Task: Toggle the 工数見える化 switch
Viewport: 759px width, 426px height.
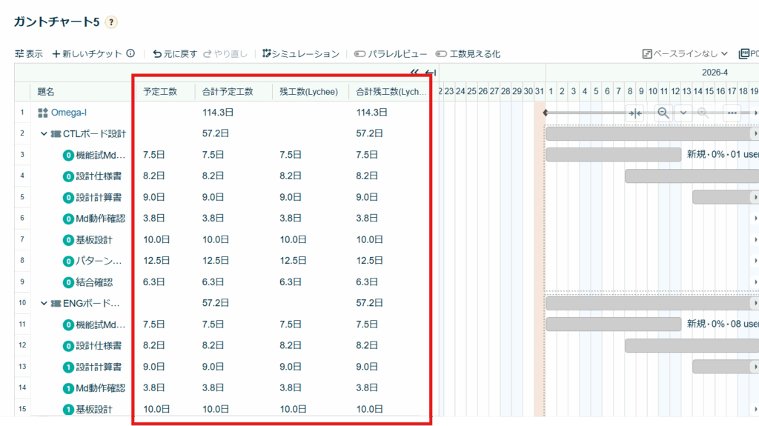Action: (x=441, y=54)
